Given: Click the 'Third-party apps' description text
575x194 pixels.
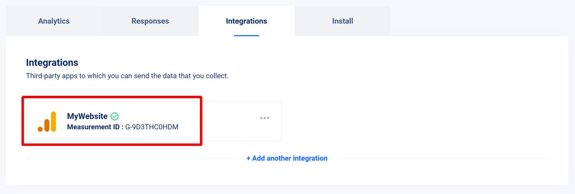Looking at the screenshot, I should point(127,76).
